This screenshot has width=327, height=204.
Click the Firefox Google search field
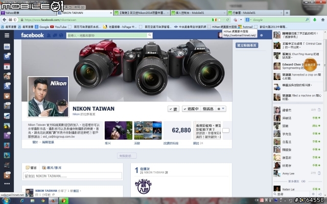coord(278,20)
